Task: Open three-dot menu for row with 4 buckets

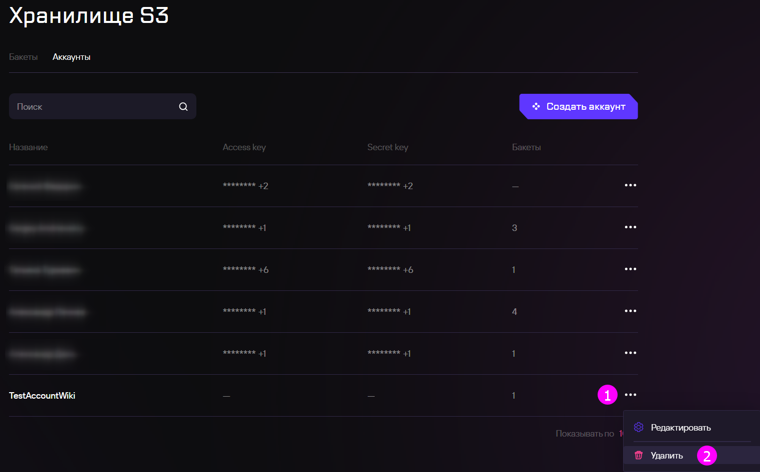Action: 631,311
